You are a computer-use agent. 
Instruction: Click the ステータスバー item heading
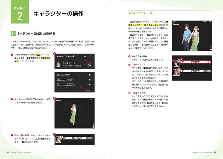tap(139, 65)
